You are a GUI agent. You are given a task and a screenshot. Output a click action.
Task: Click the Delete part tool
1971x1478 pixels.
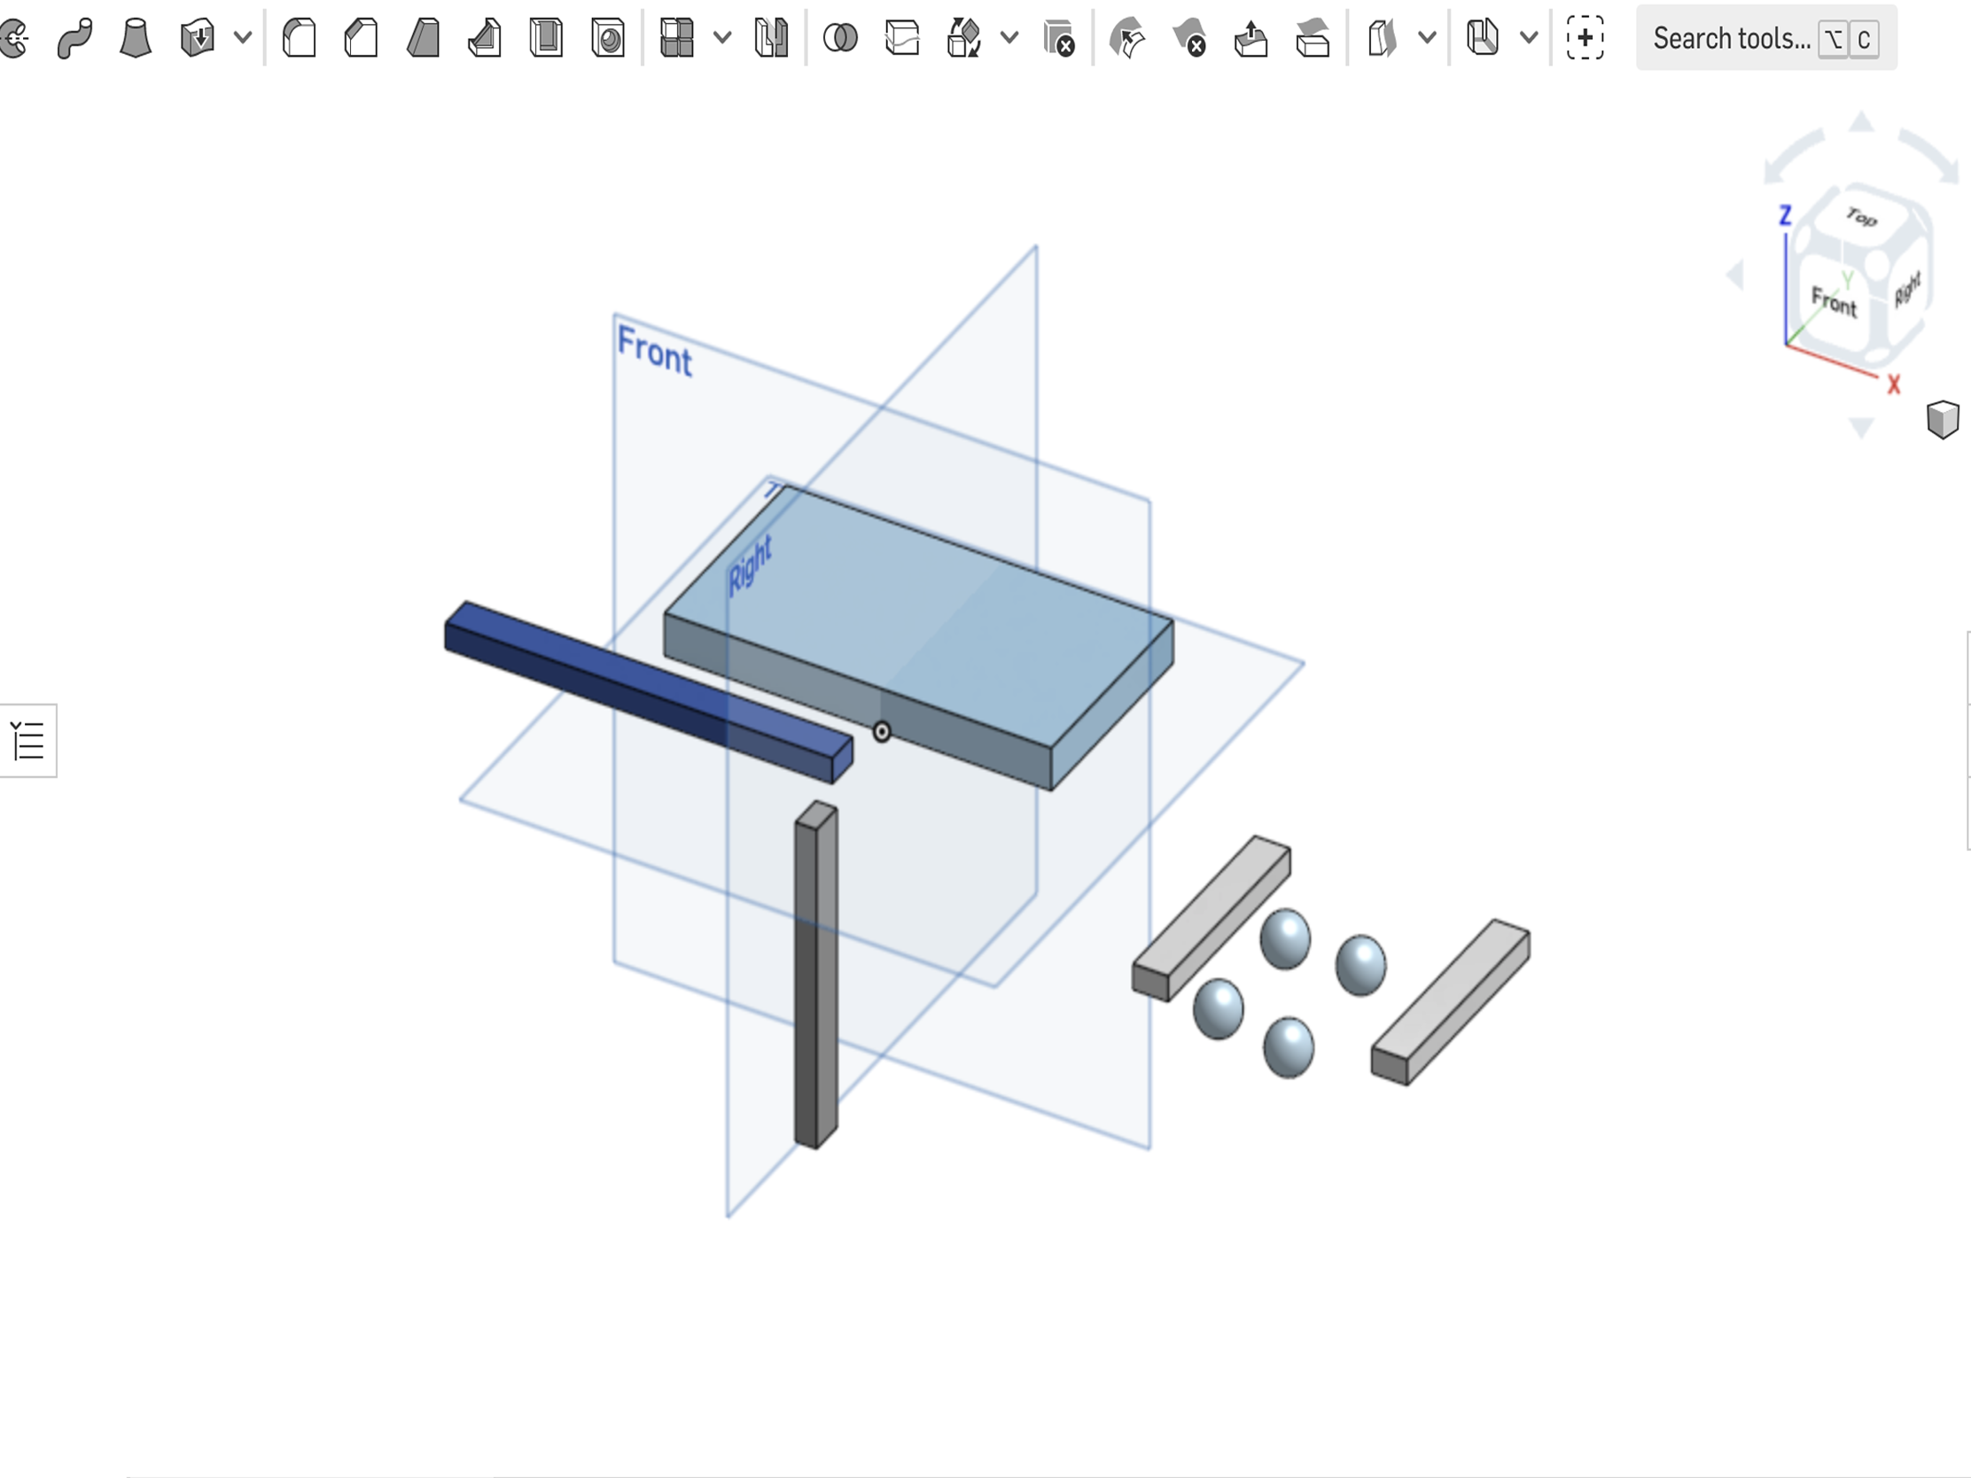click(1058, 38)
